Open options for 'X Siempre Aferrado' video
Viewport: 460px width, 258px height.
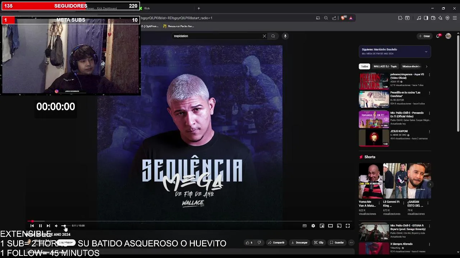click(x=429, y=244)
